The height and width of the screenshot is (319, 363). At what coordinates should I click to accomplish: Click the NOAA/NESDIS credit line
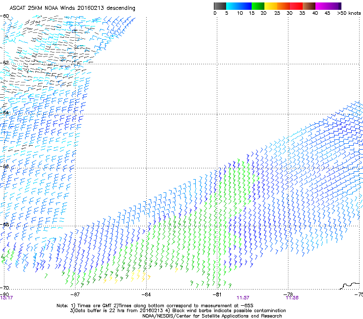(212, 316)
